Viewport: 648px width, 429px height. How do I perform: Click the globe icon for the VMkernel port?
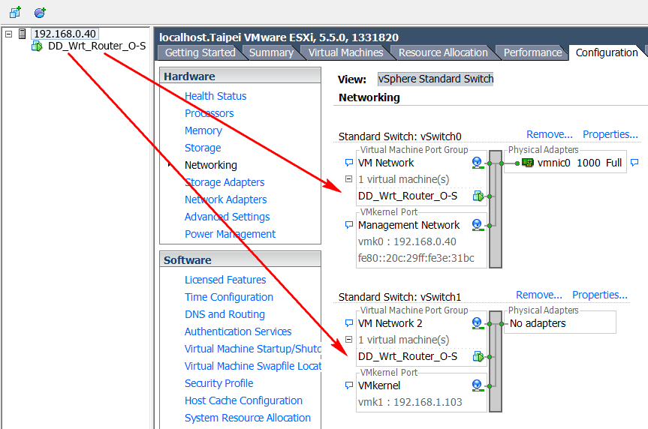click(478, 385)
